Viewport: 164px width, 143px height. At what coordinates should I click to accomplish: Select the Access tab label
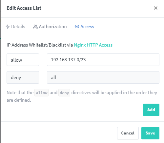[87, 27]
